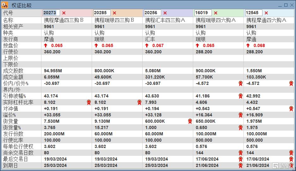Image resolution: width=296 pixels, height=171 pixels.
Task: Remove warrant 12545 with its red X
Action: [266, 13]
